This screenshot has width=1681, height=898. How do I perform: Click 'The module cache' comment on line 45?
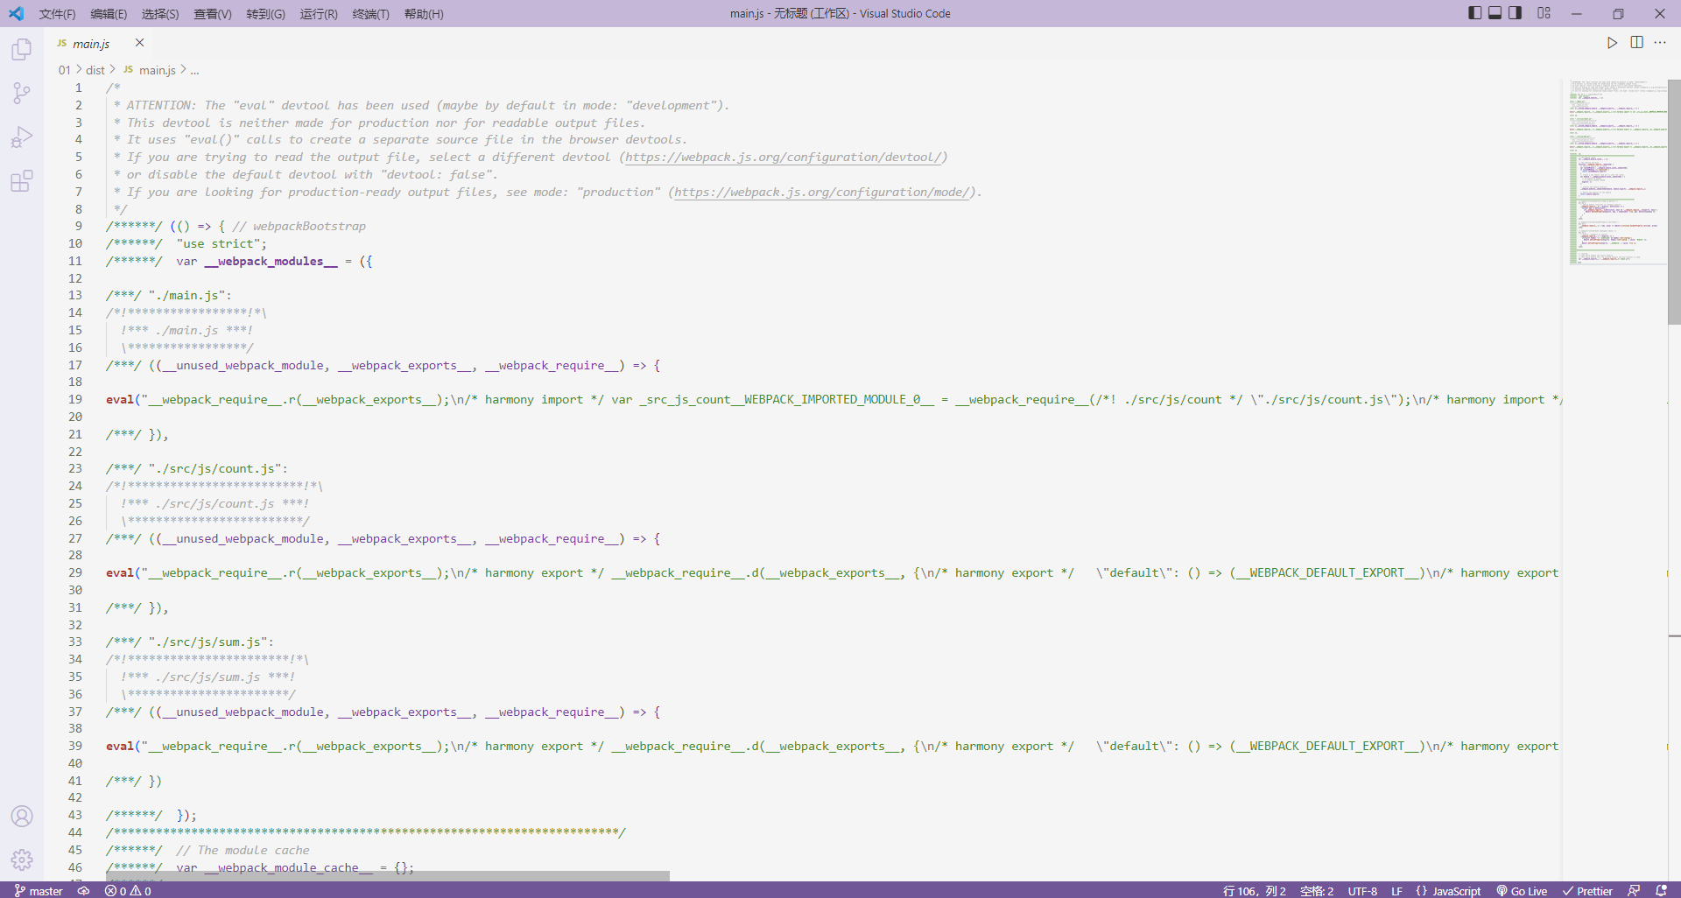tap(243, 851)
